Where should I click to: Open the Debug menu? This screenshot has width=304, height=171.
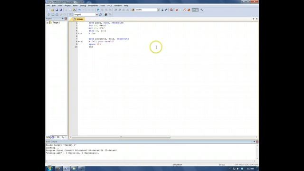[x=83, y=6]
